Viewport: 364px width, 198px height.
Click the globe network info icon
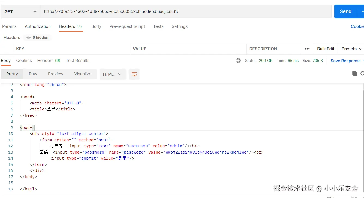238,61
